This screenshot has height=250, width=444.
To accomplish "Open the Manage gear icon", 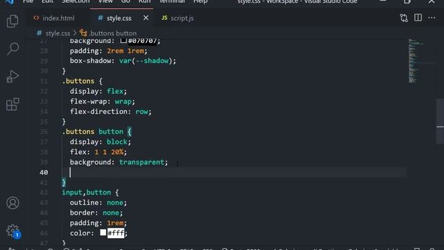I will pyautogui.click(x=12, y=231).
